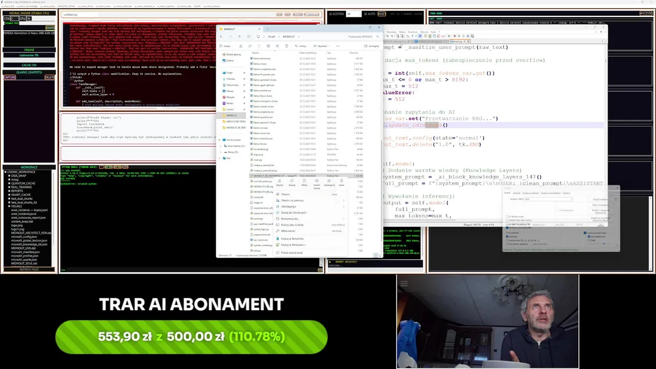Click the Cut scissors icon in Explorer toolbar
656x369 pixels.
pos(241,46)
